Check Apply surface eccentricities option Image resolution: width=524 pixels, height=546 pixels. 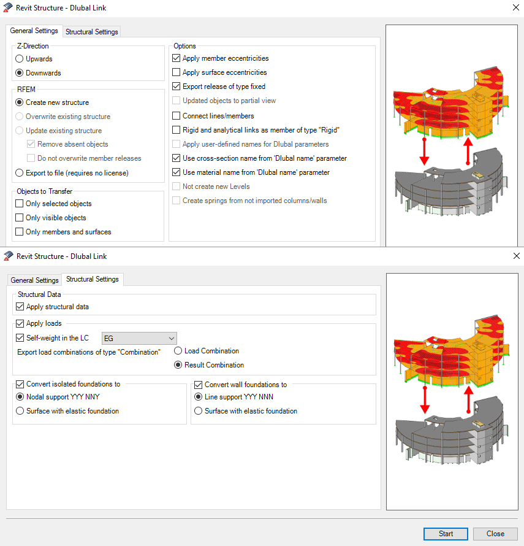point(177,72)
